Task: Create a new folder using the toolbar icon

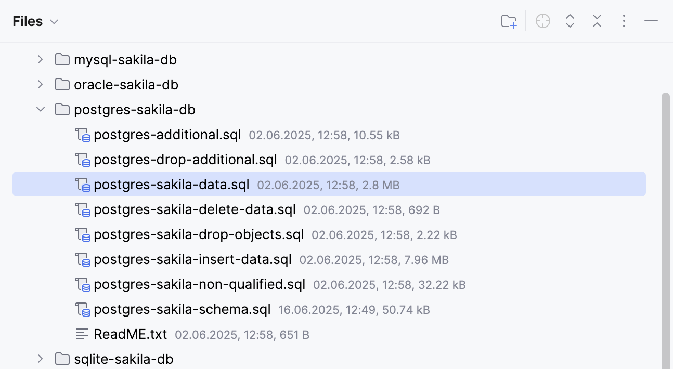Action: (x=508, y=21)
